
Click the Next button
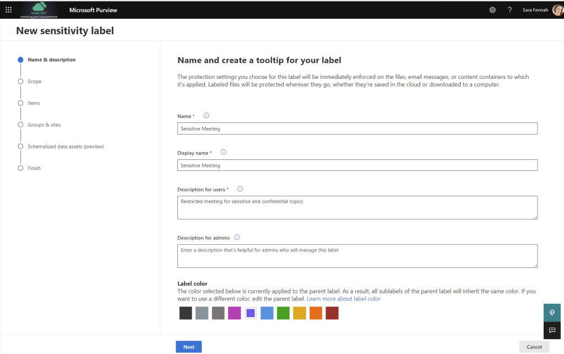pos(188,346)
